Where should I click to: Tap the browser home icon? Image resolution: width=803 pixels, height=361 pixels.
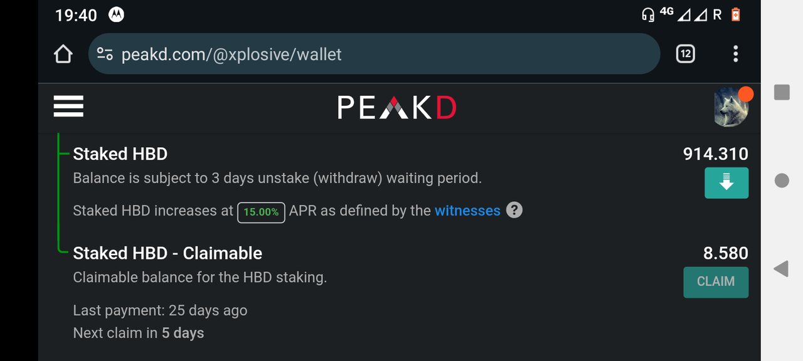[x=63, y=55]
